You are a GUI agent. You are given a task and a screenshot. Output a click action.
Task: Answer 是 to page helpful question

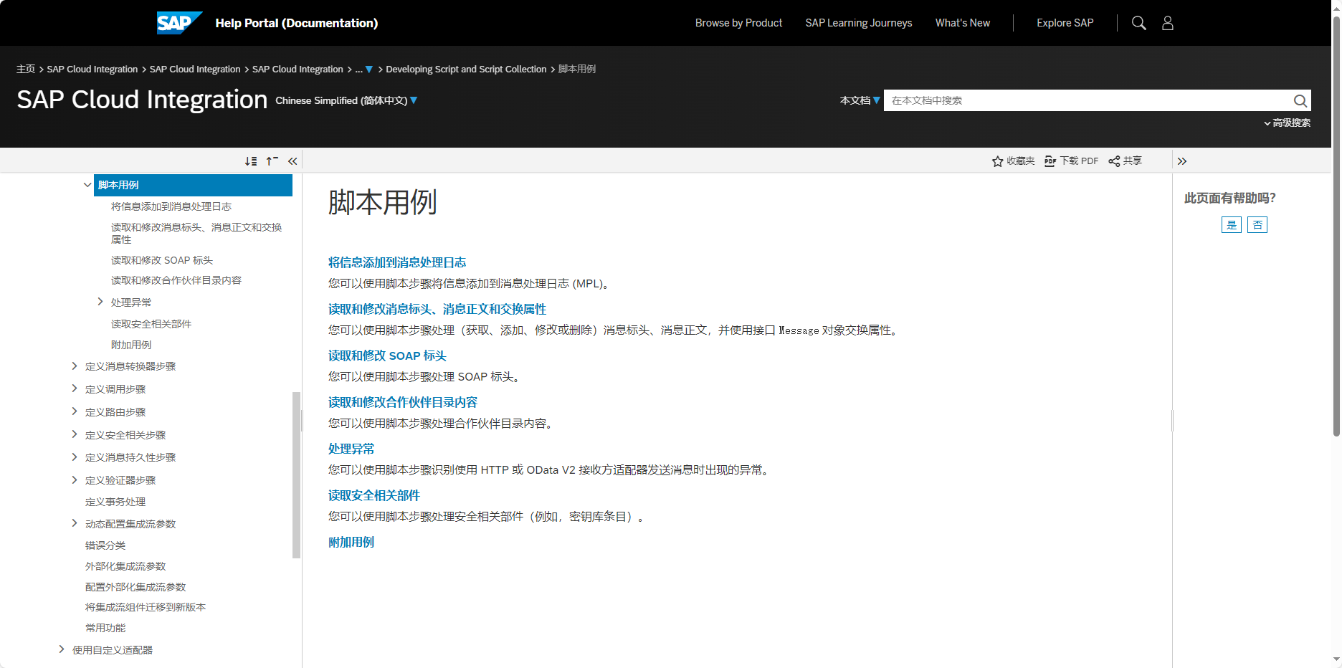click(x=1231, y=225)
